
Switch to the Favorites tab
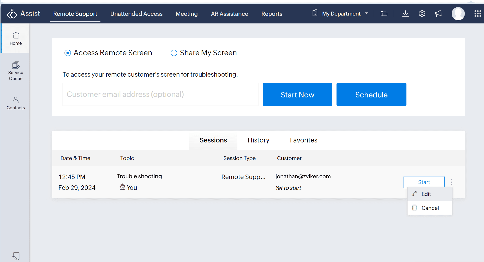coord(304,140)
